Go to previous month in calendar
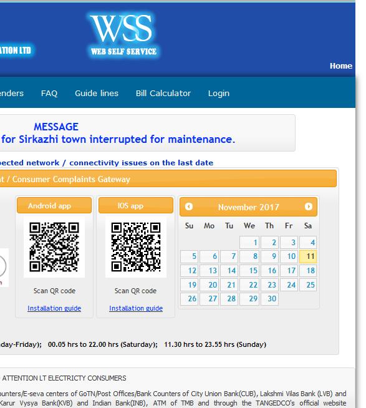 [x=189, y=206]
